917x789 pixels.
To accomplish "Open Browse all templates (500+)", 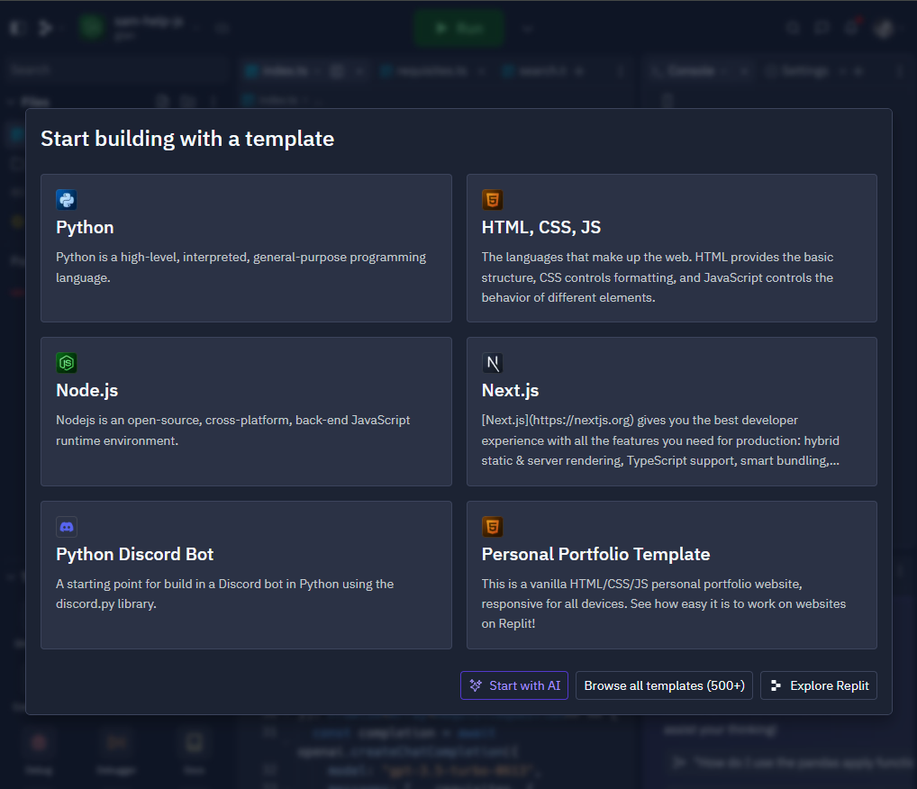I will tap(664, 685).
